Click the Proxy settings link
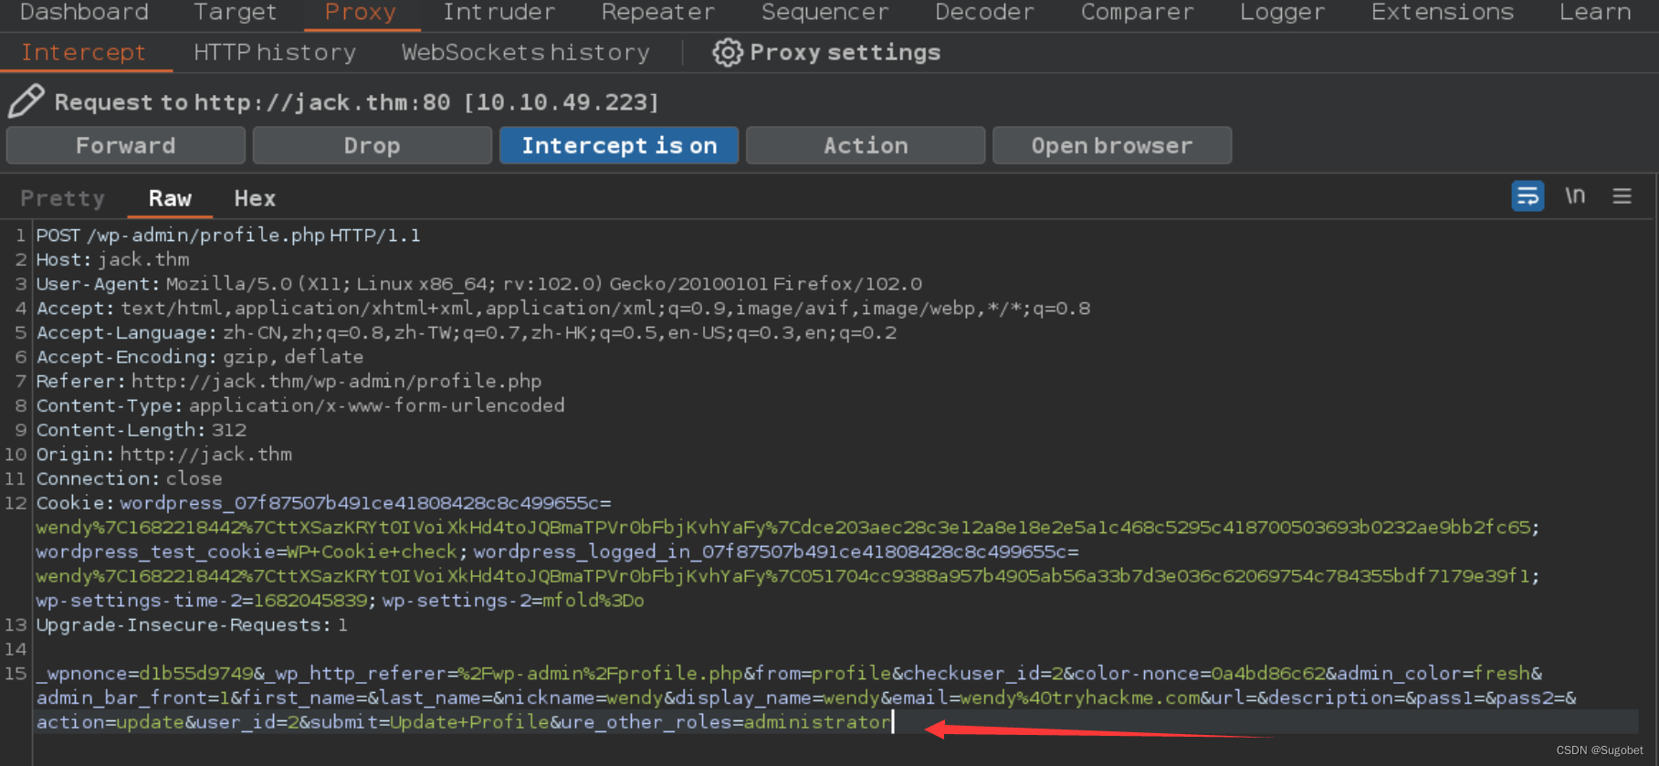This screenshot has height=766, width=1659. (x=845, y=53)
